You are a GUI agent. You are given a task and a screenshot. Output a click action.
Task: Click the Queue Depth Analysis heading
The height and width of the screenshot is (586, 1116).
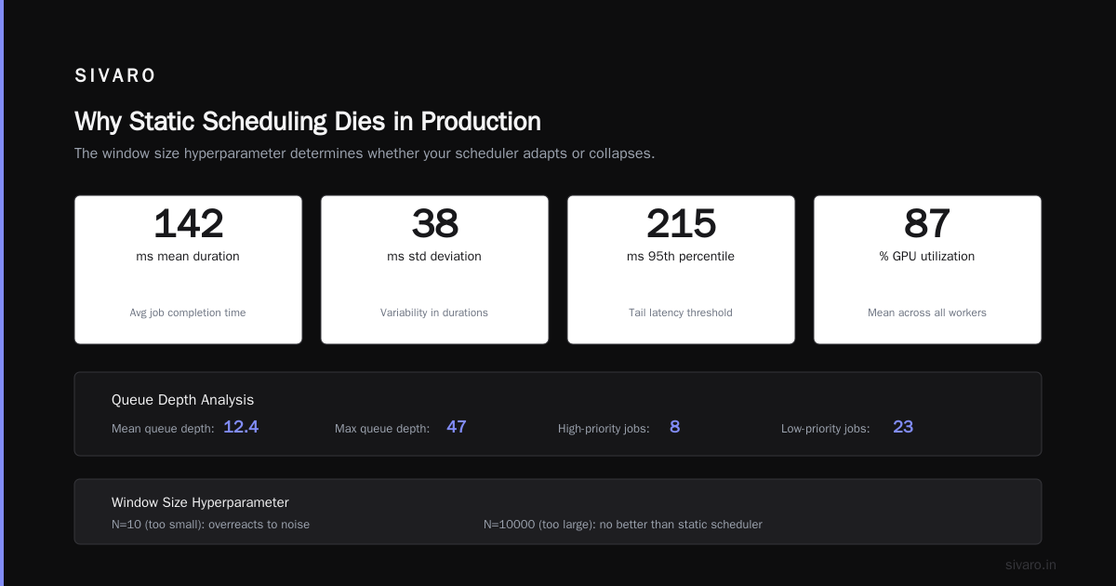(182, 400)
